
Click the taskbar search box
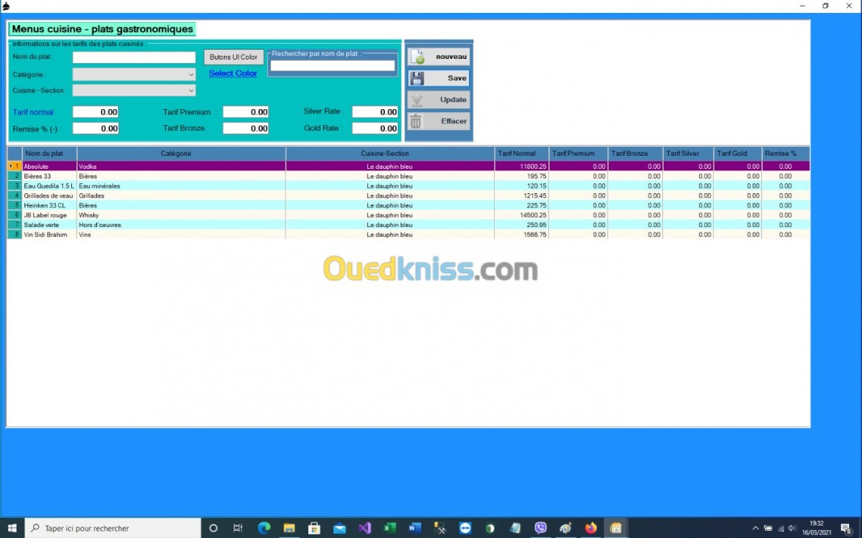[113, 528]
